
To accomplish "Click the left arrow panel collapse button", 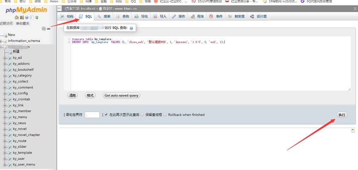I will click(59, 9).
